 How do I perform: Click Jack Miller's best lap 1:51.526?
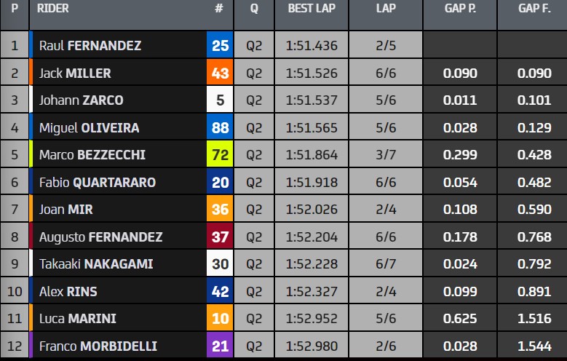coord(312,74)
